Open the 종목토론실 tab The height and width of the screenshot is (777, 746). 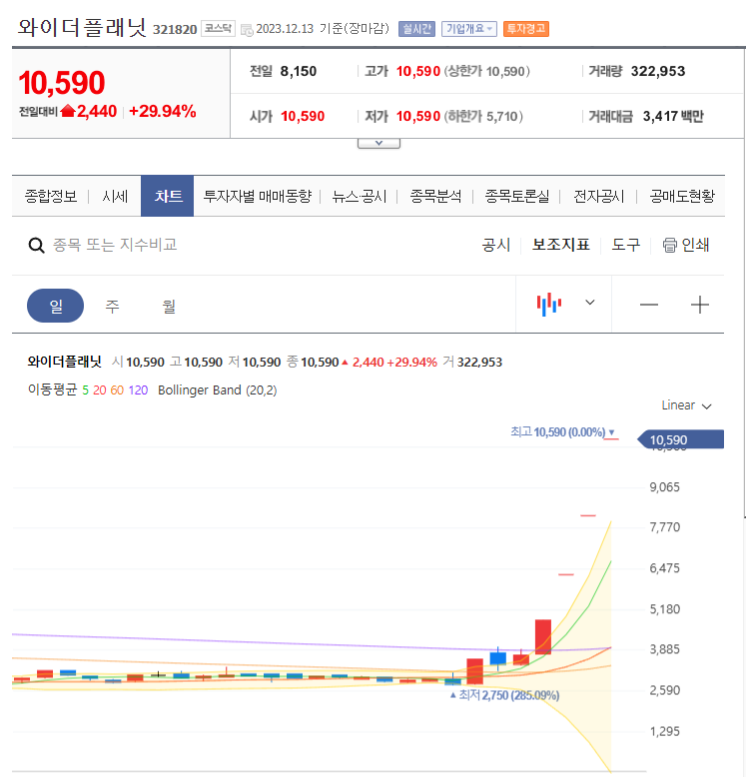tap(516, 196)
